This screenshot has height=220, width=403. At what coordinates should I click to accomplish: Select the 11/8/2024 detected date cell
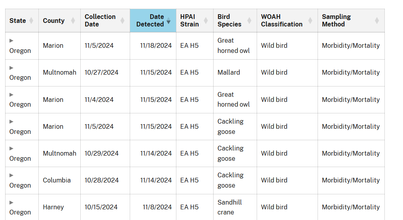coord(157,207)
